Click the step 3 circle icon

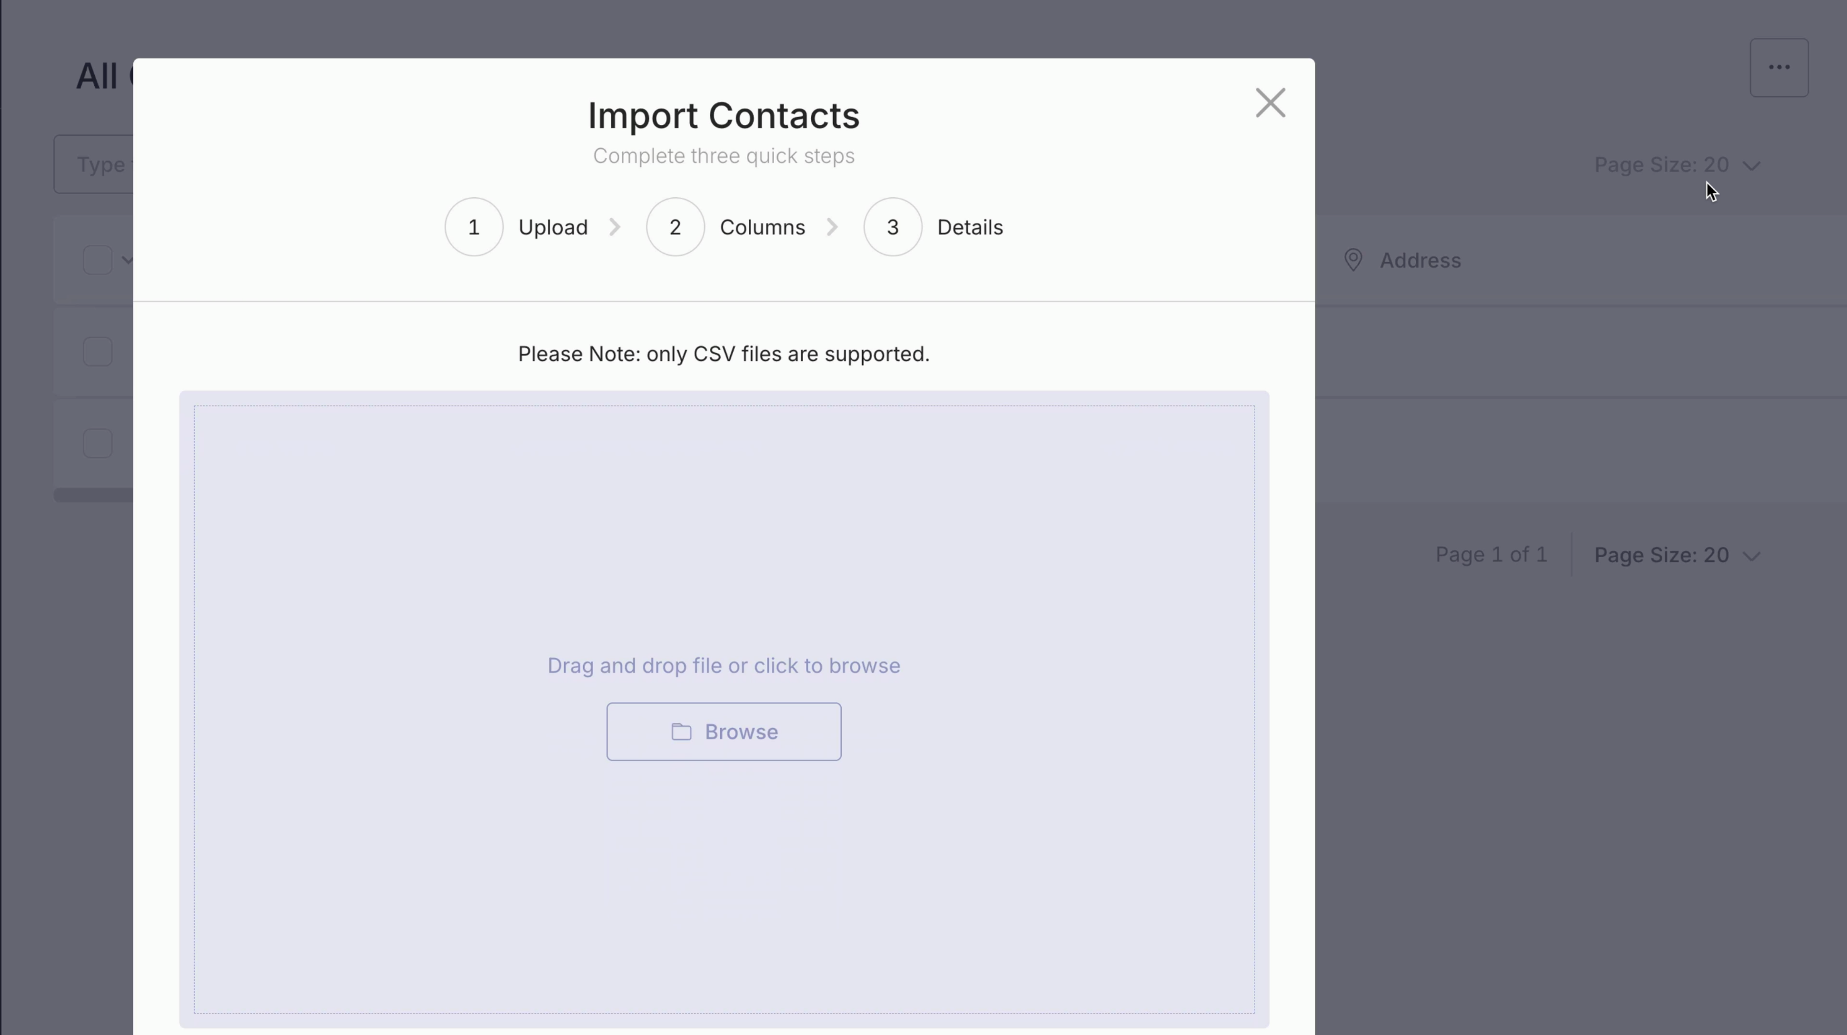(892, 227)
